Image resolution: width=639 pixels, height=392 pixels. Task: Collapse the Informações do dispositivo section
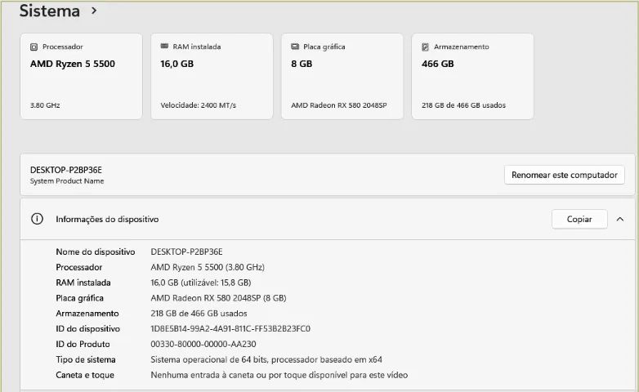pyautogui.click(x=620, y=219)
